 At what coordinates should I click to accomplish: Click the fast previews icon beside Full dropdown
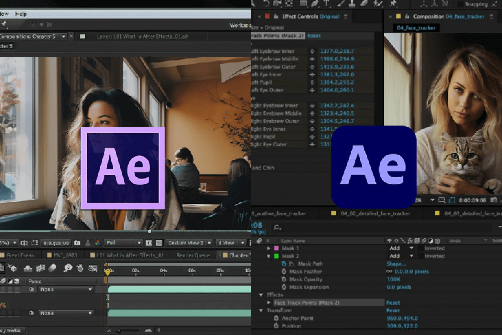tap(149, 243)
